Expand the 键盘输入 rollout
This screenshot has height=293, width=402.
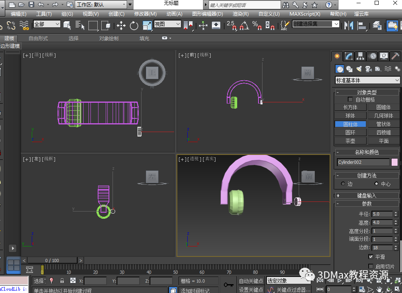tap(367, 195)
